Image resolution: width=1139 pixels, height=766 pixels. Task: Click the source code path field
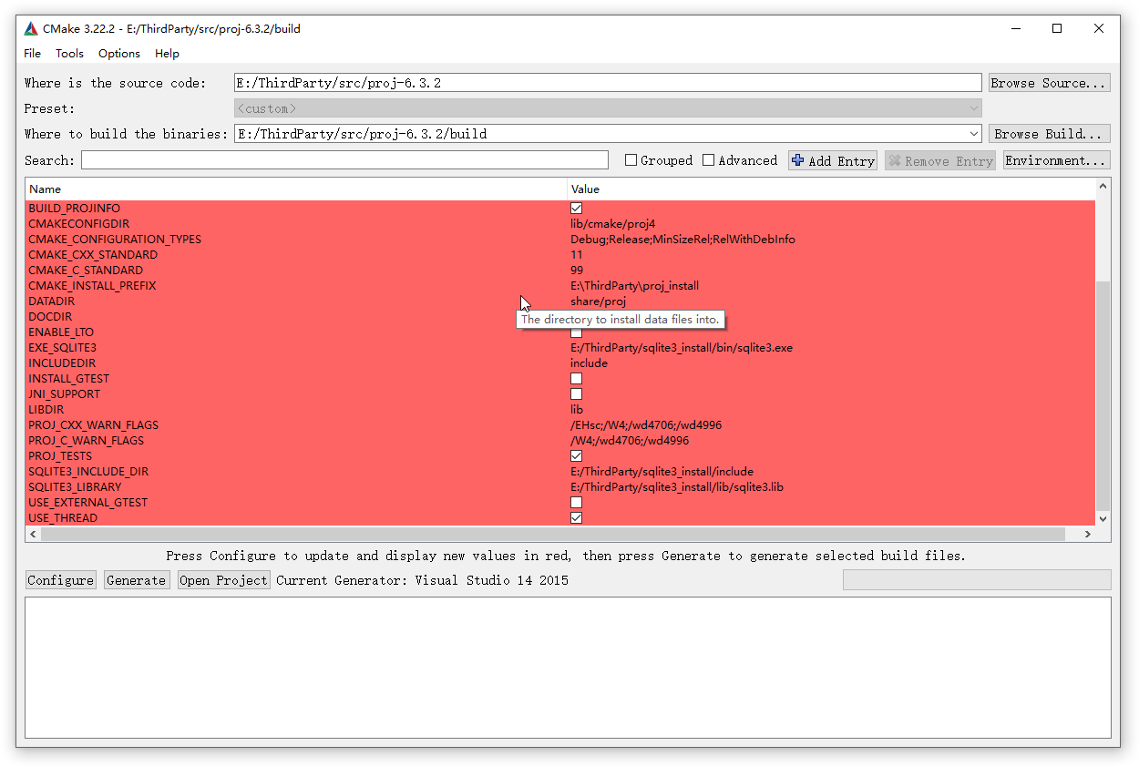[608, 83]
